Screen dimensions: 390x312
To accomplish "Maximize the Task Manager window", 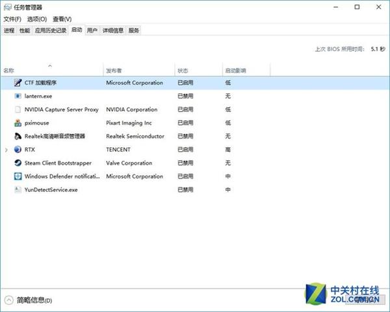I will 357,7.
